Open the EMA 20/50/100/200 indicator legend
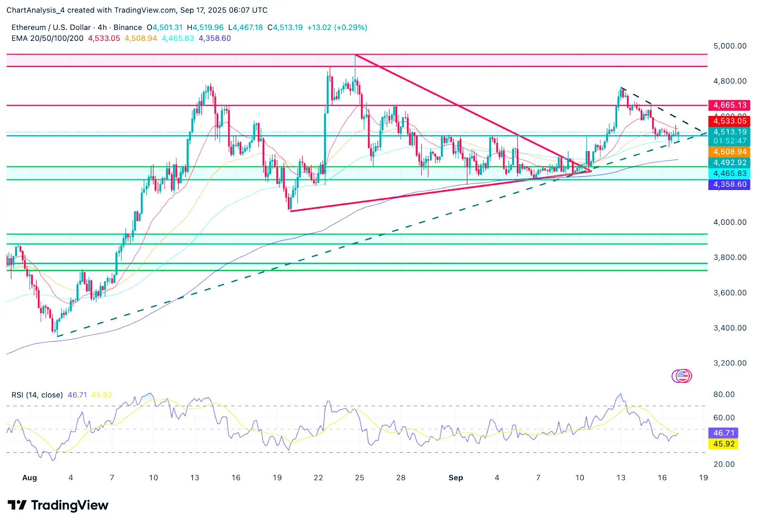The height and width of the screenshot is (524, 760). coord(47,38)
